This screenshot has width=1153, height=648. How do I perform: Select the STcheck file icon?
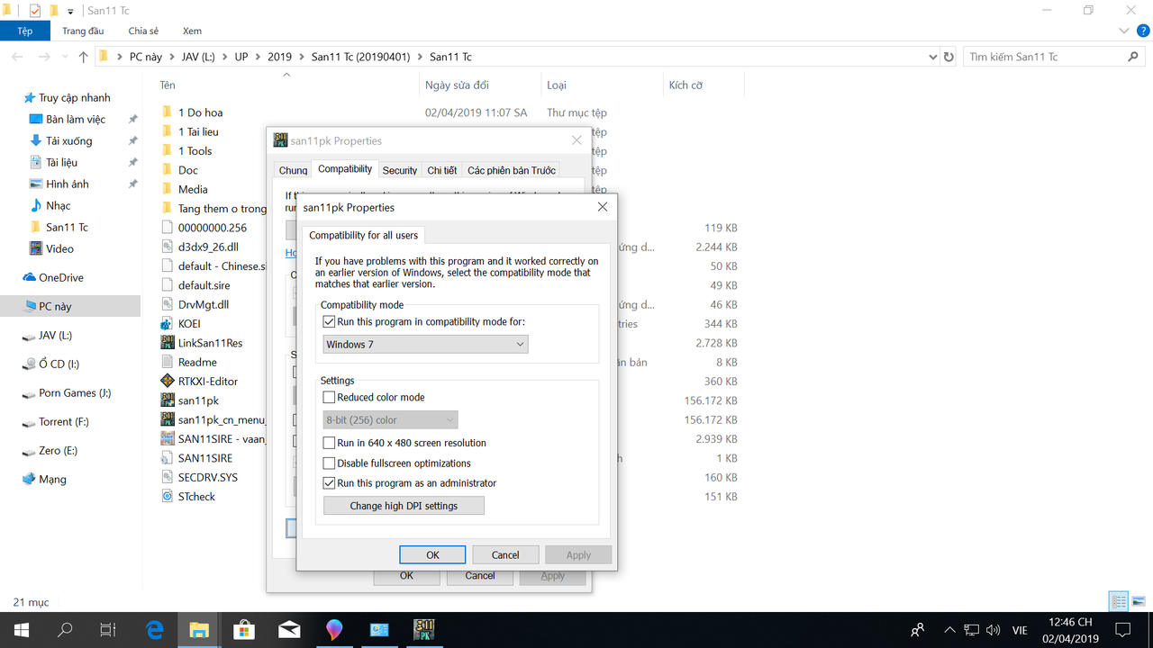(x=168, y=496)
